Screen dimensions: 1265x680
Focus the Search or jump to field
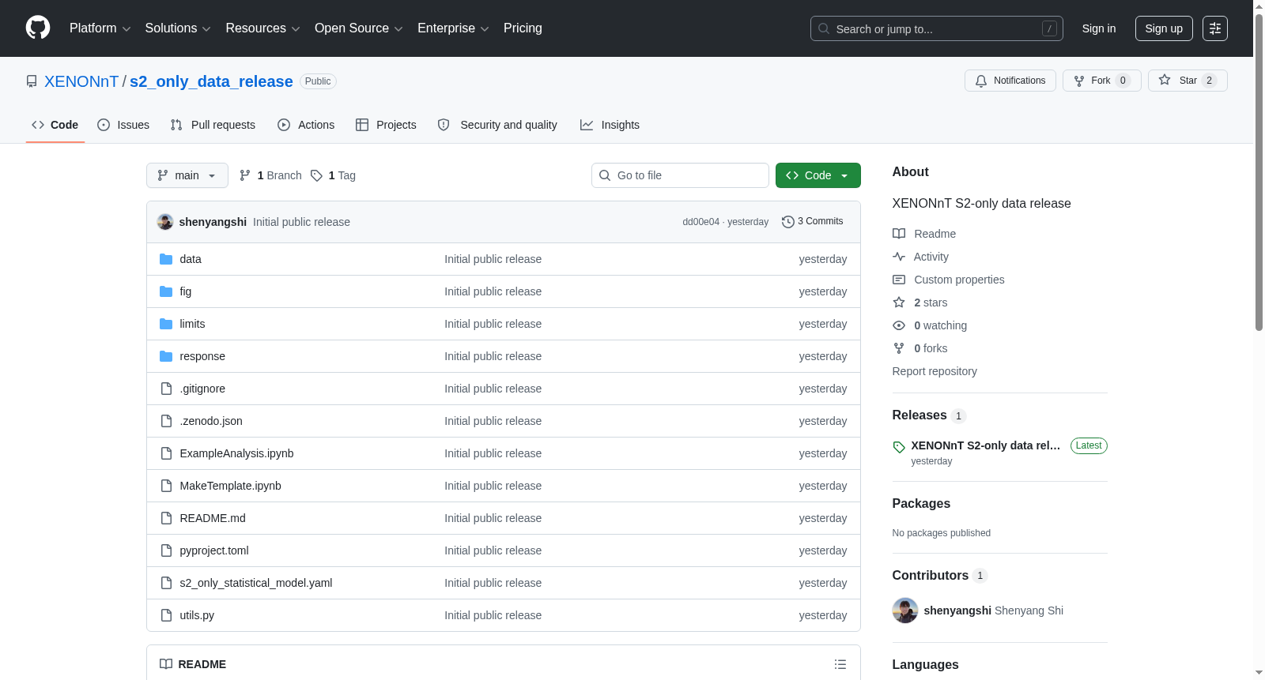click(x=937, y=28)
